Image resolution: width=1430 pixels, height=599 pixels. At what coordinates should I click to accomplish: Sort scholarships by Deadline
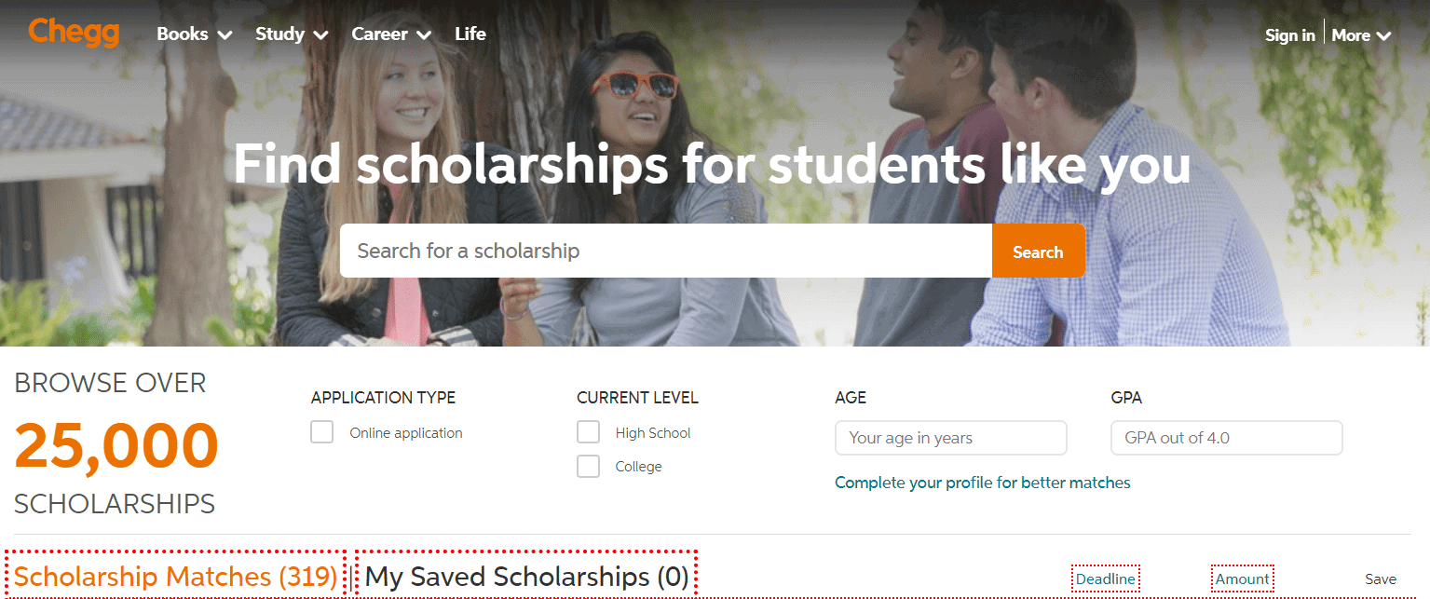pos(1105,578)
